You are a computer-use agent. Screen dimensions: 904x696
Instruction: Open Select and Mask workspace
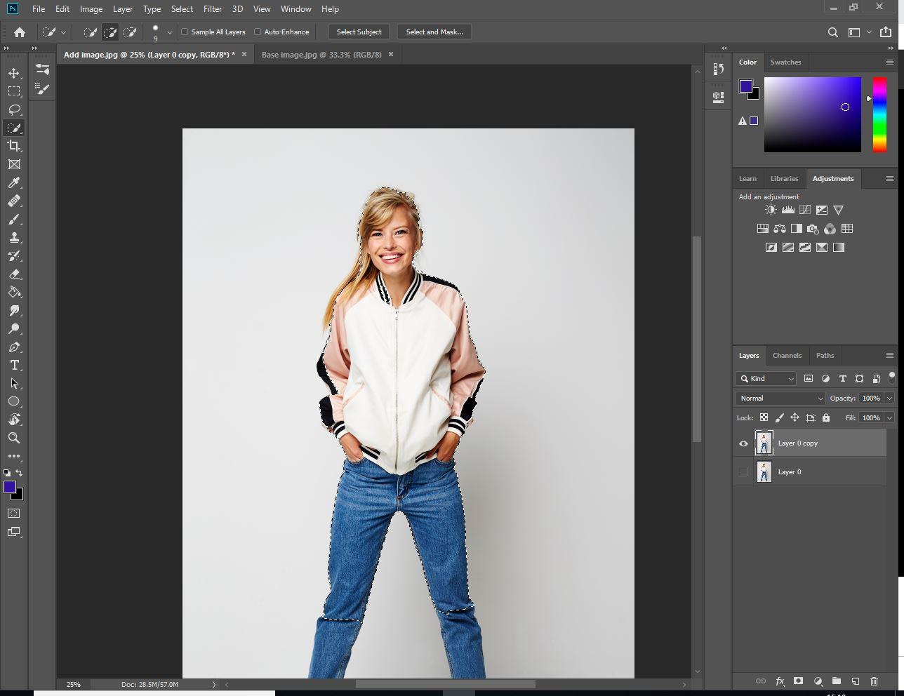pyautogui.click(x=434, y=32)
